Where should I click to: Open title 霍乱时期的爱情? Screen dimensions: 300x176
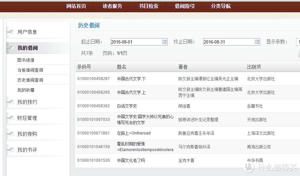click(x=145, y=147)
